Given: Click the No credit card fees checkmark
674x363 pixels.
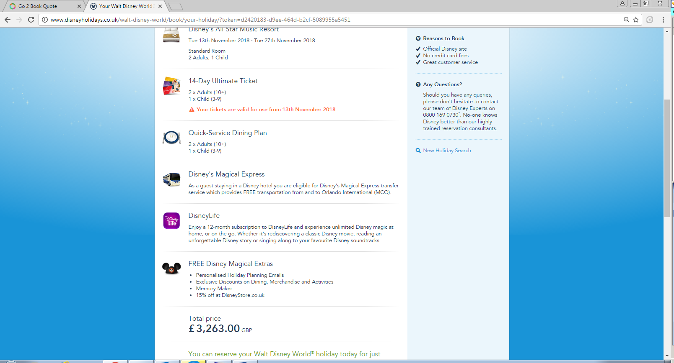Looking at the screenshot, I should 418,56.
